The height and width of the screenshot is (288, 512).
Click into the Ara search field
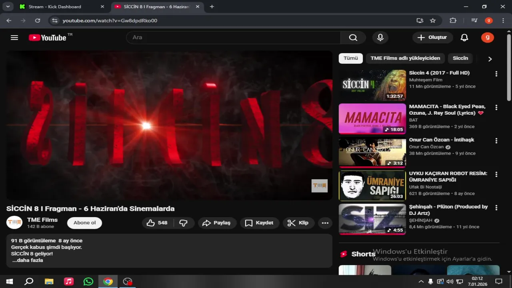click(233, 38)
